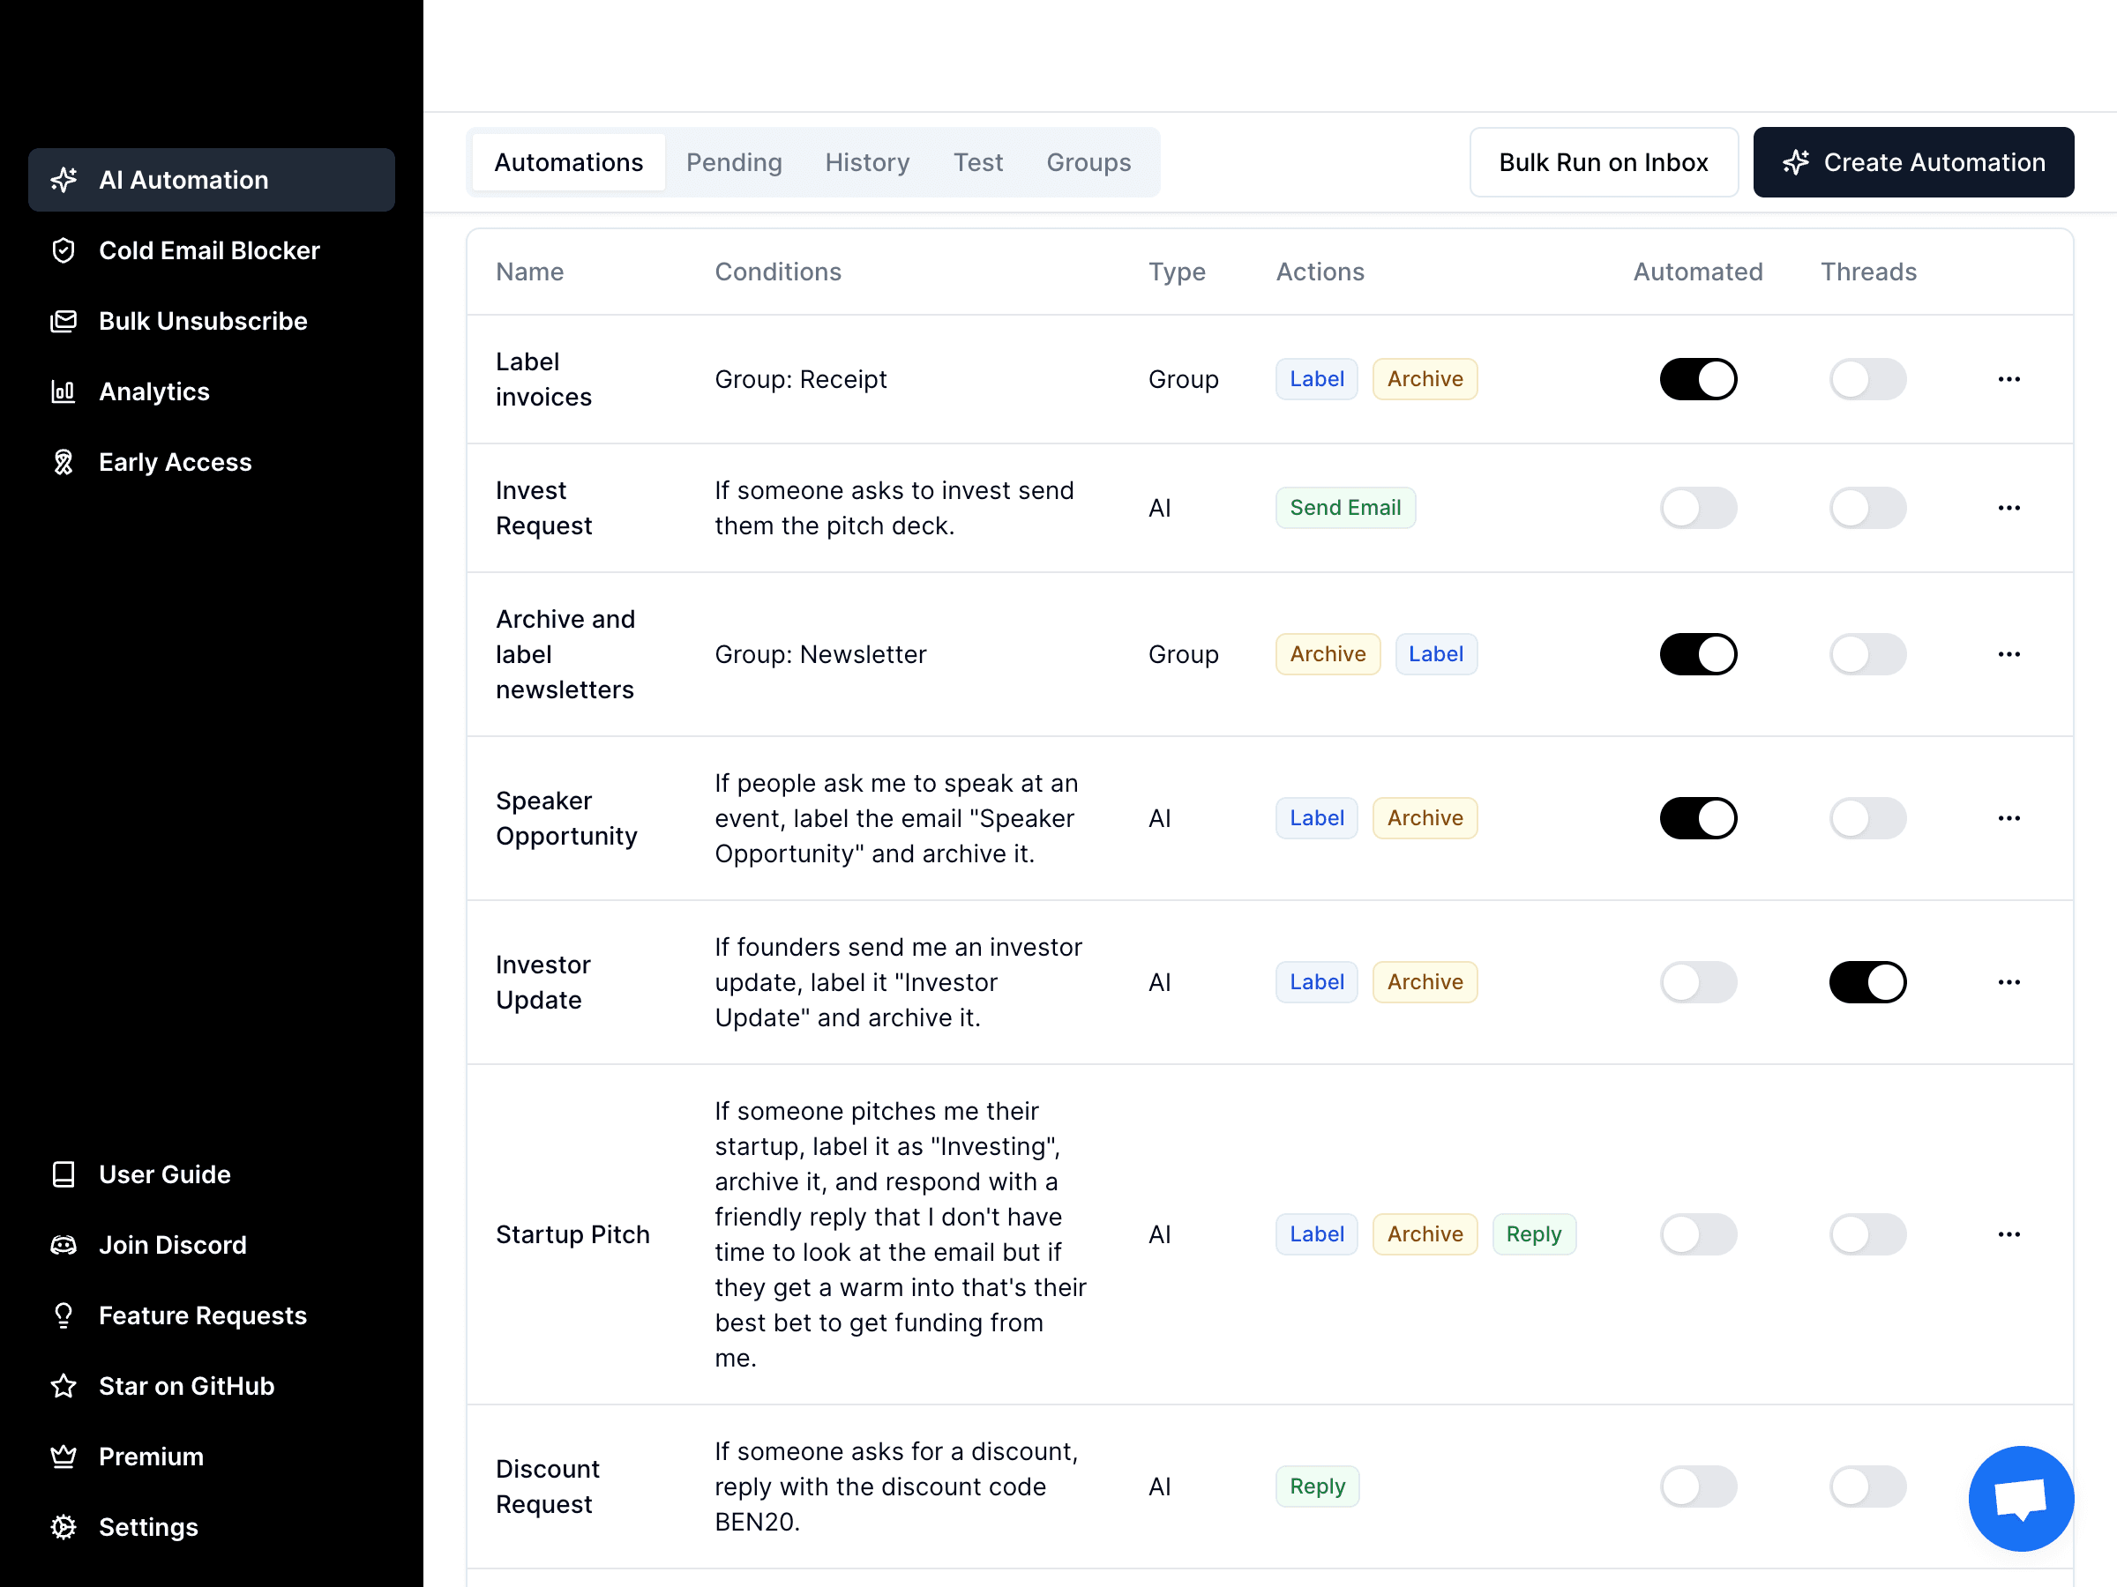Image resolution: width=2117 pixels, height=1587 pixels.
Task: Open more options menu for Invest Request
Action: (2009, 508)
